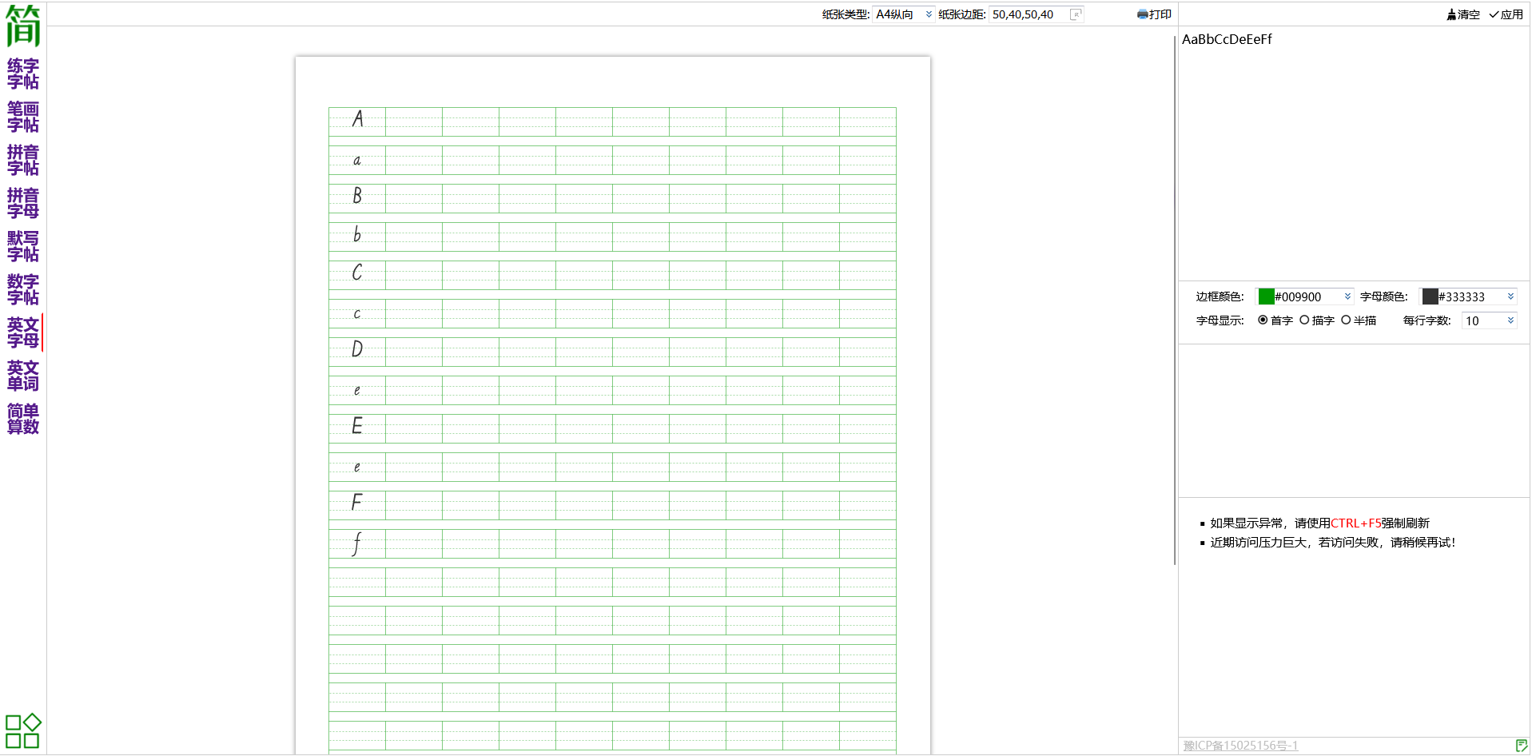
Task: Click the printer icon to print
Action: tap(1142, 14)
